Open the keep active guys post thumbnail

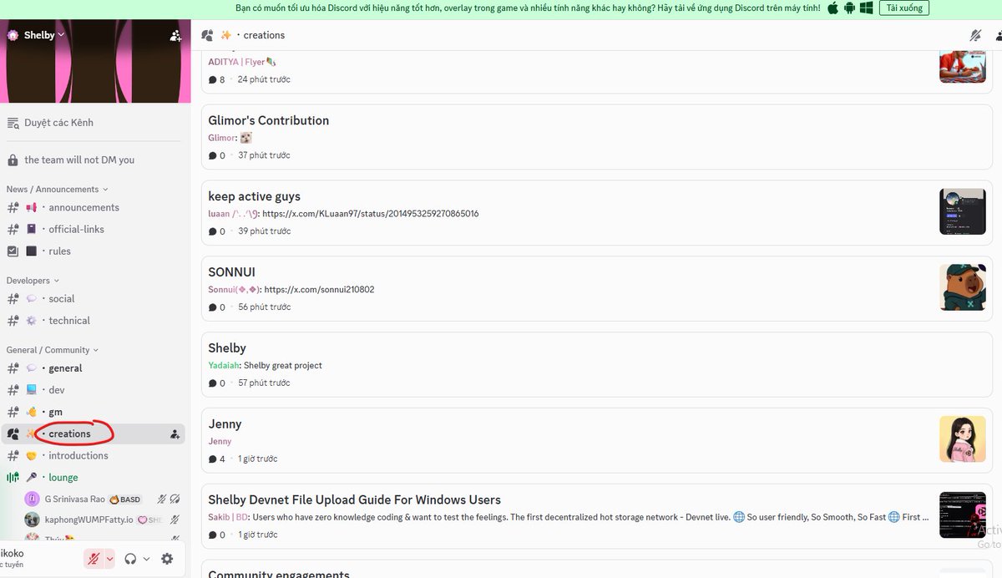[x=962, y=212]
